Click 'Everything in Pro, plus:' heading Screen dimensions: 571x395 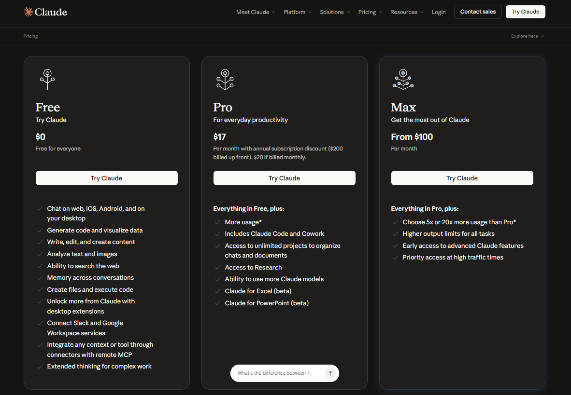pos(425,208)
